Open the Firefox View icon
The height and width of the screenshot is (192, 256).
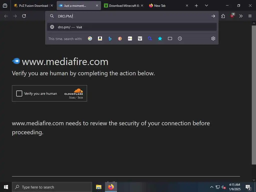click(5, 5)
